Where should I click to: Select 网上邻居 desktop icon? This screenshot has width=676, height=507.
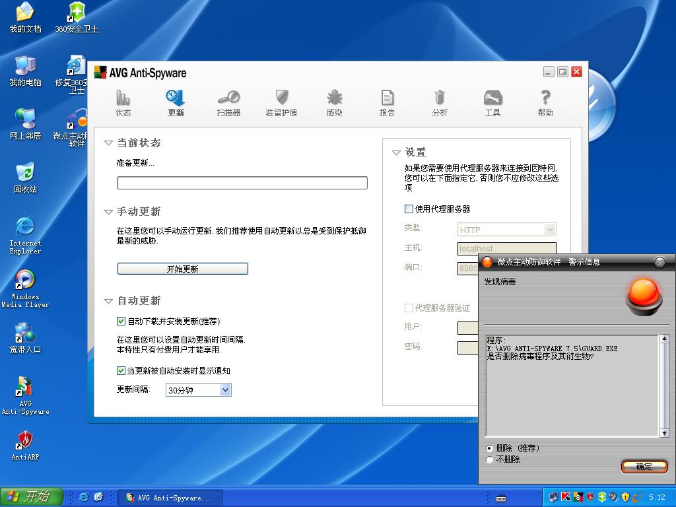(26, 124)
